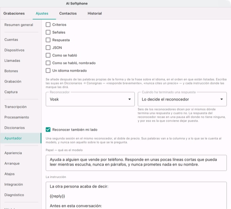231x209 pixels.
Task: Click the arrow of the Vosk combo box
Action: coord(130,99)
